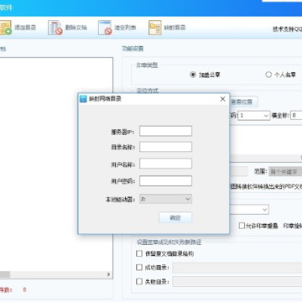
Task: Enable 允许印章重叠 checkbox
Action: (242, 226)
